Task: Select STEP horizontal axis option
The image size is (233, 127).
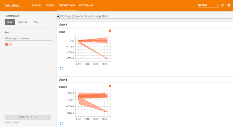Action: tap(10, 22)
